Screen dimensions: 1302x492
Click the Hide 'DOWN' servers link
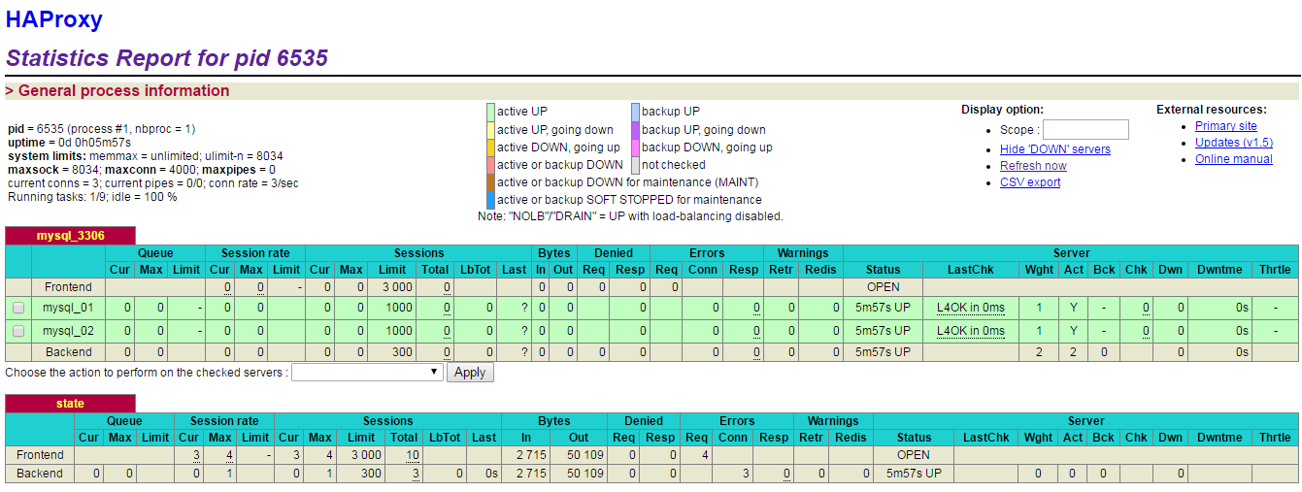(x=1054, y=149)
